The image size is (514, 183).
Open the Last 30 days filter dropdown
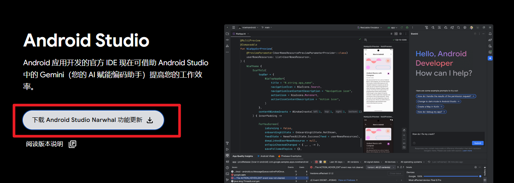pos(337,162)
